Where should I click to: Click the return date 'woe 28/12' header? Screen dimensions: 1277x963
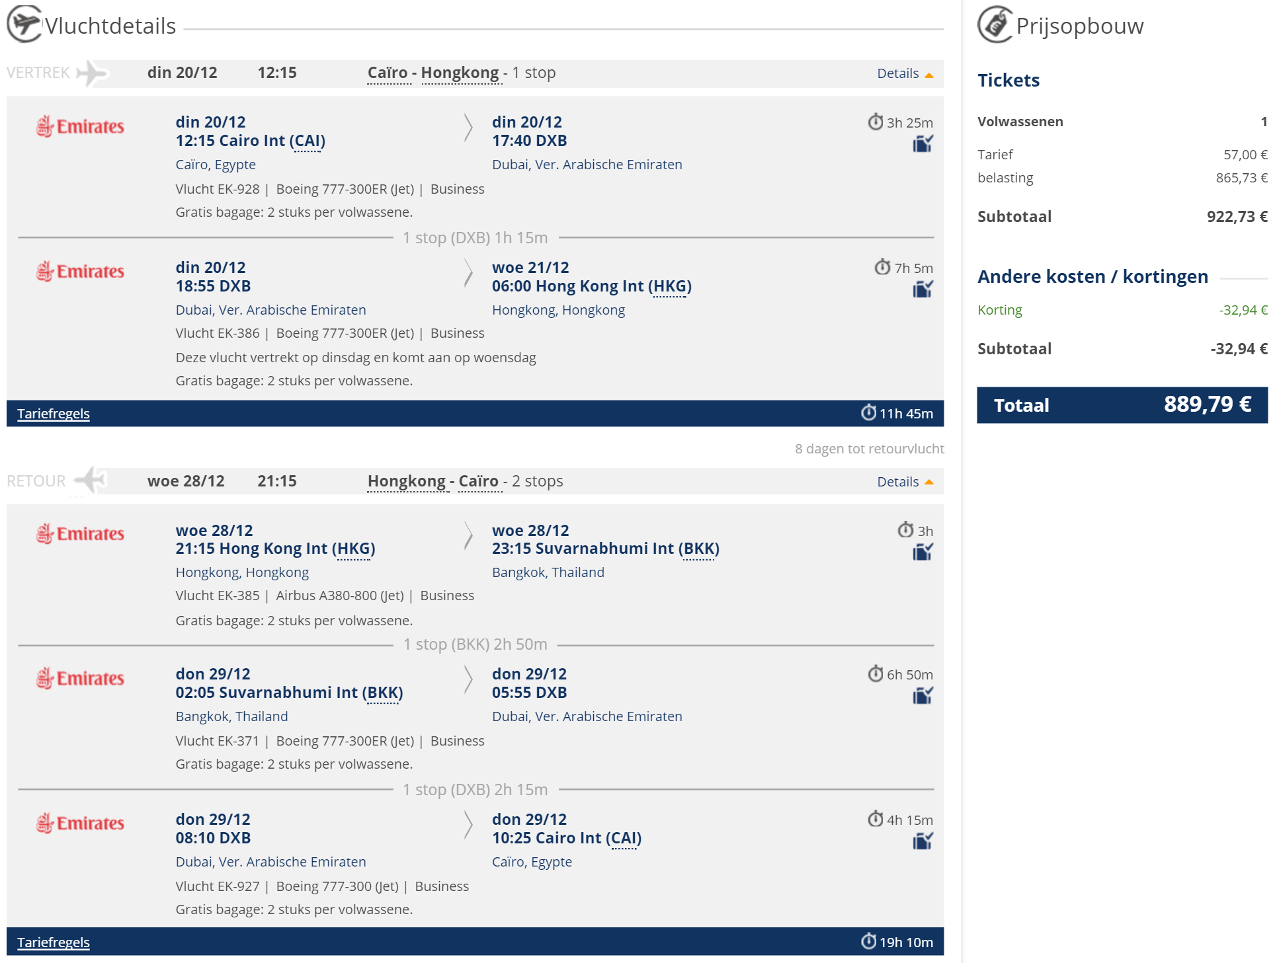pos(186,481)
